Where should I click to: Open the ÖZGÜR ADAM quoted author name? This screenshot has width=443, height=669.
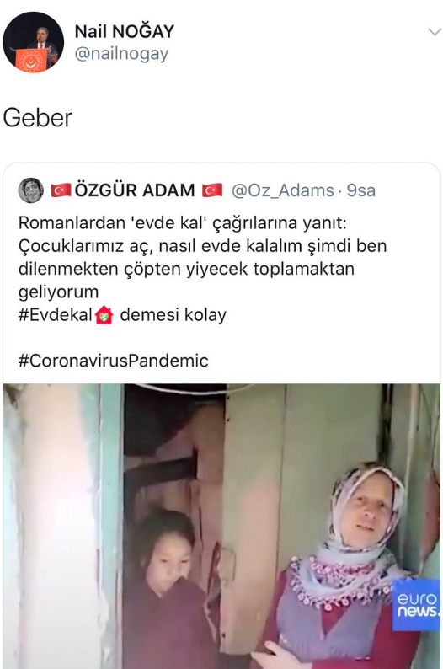(135, 190)
